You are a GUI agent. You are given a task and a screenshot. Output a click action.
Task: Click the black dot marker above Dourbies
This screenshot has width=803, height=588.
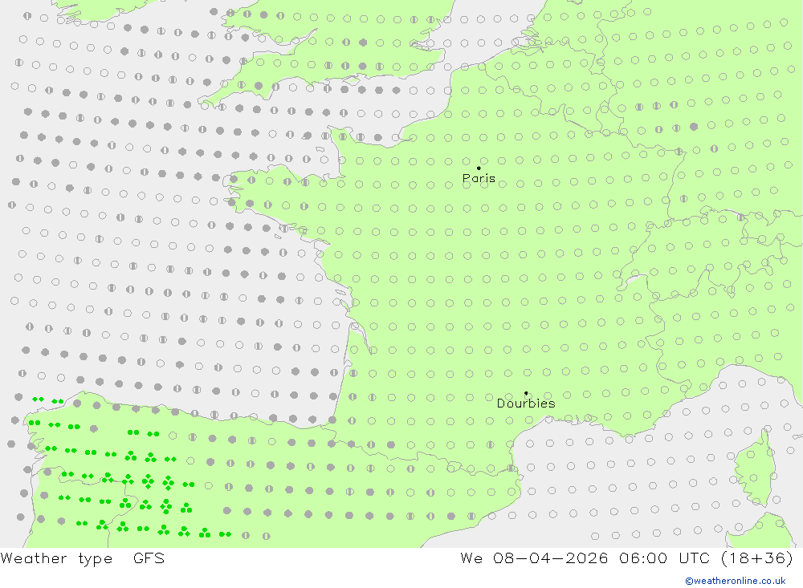526,393
